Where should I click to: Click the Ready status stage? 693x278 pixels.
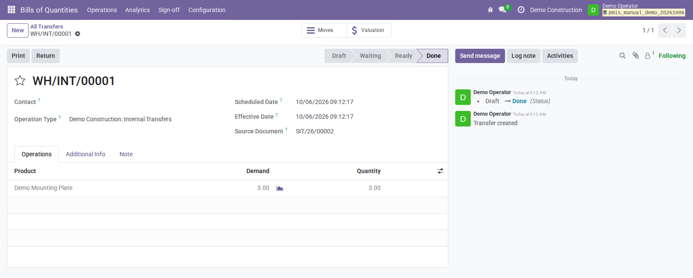click(403, 56)
